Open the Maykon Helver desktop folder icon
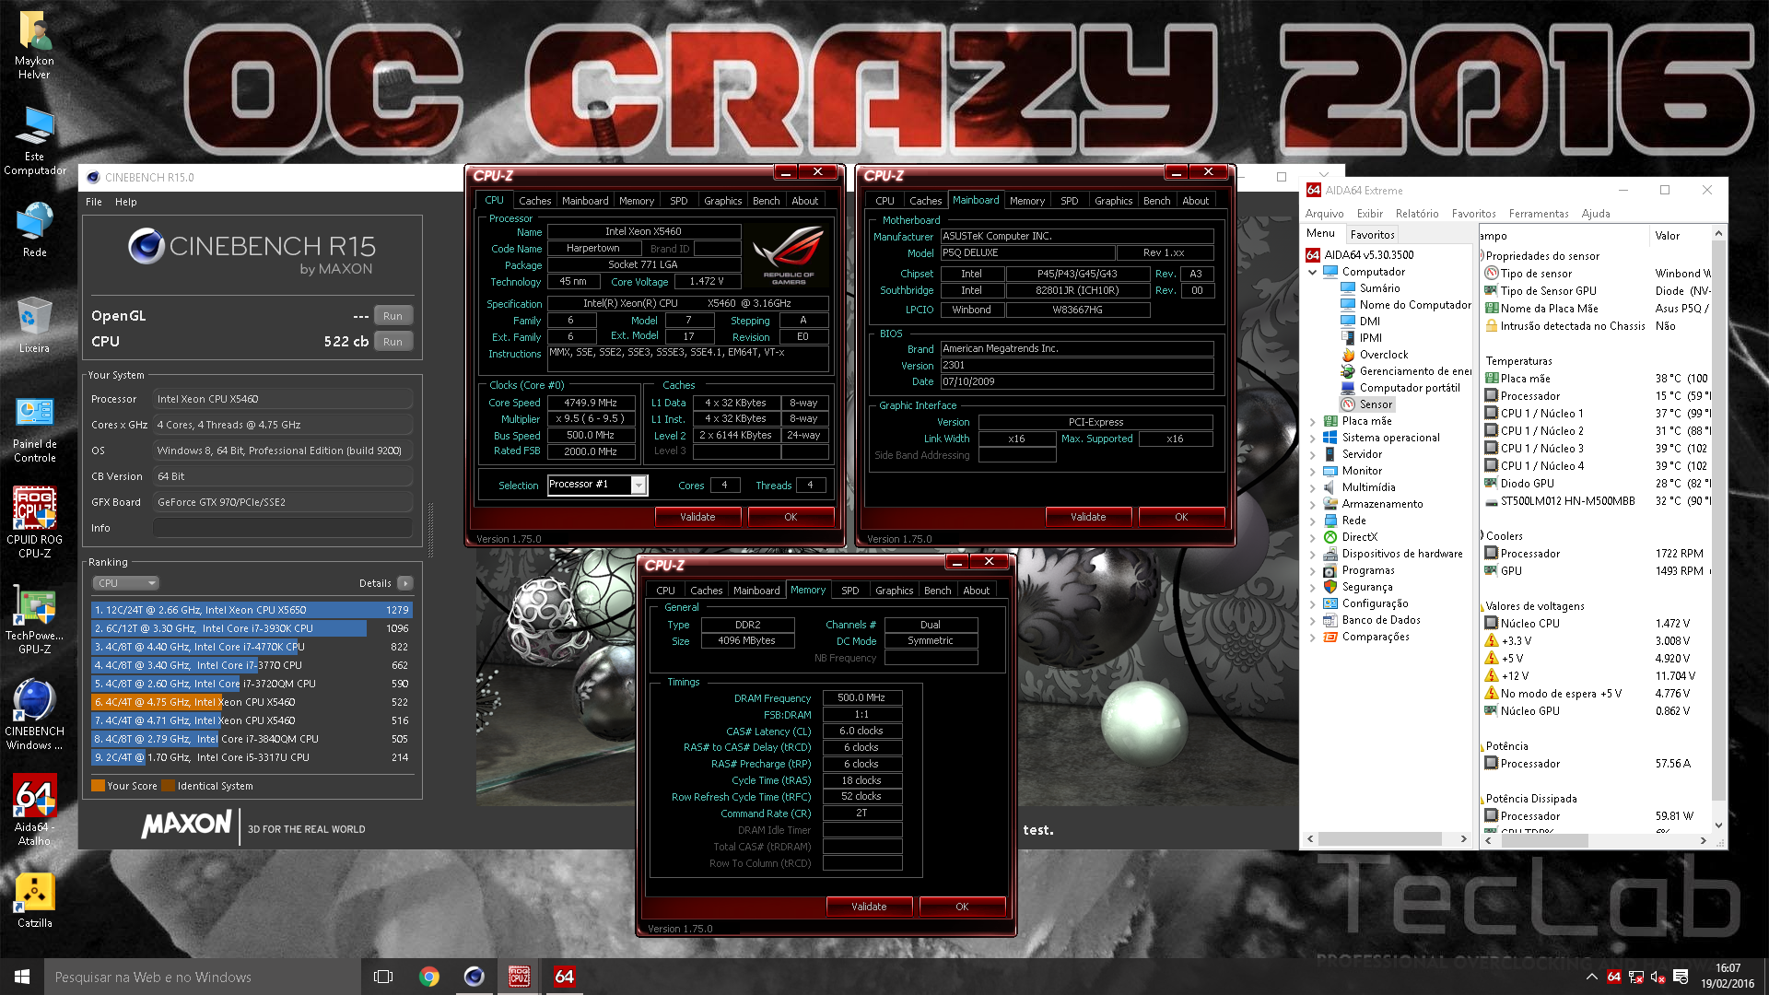1769x995 pixels. [x=34, y=44]
